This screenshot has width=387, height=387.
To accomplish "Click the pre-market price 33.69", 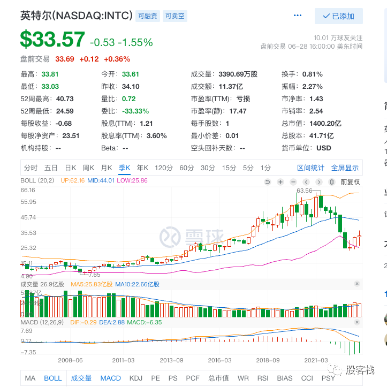I will pyautogui.click(x=65, y=59).
